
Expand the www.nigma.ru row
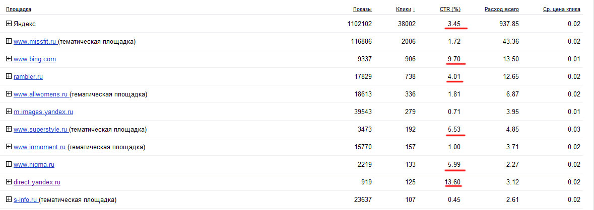tap(9, 164)
